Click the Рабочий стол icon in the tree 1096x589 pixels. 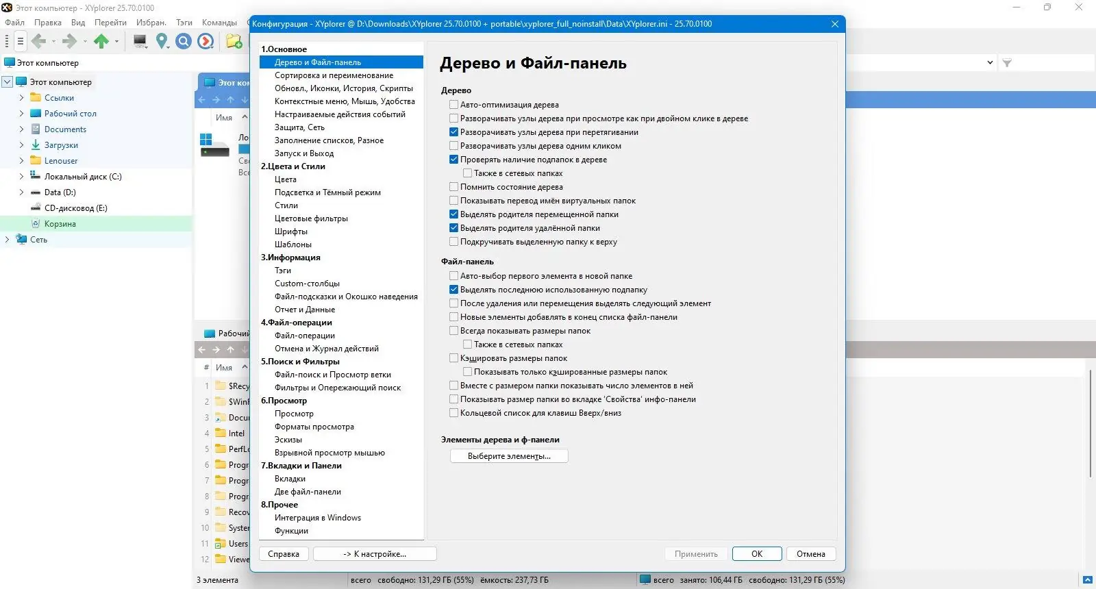click(36, 114)
